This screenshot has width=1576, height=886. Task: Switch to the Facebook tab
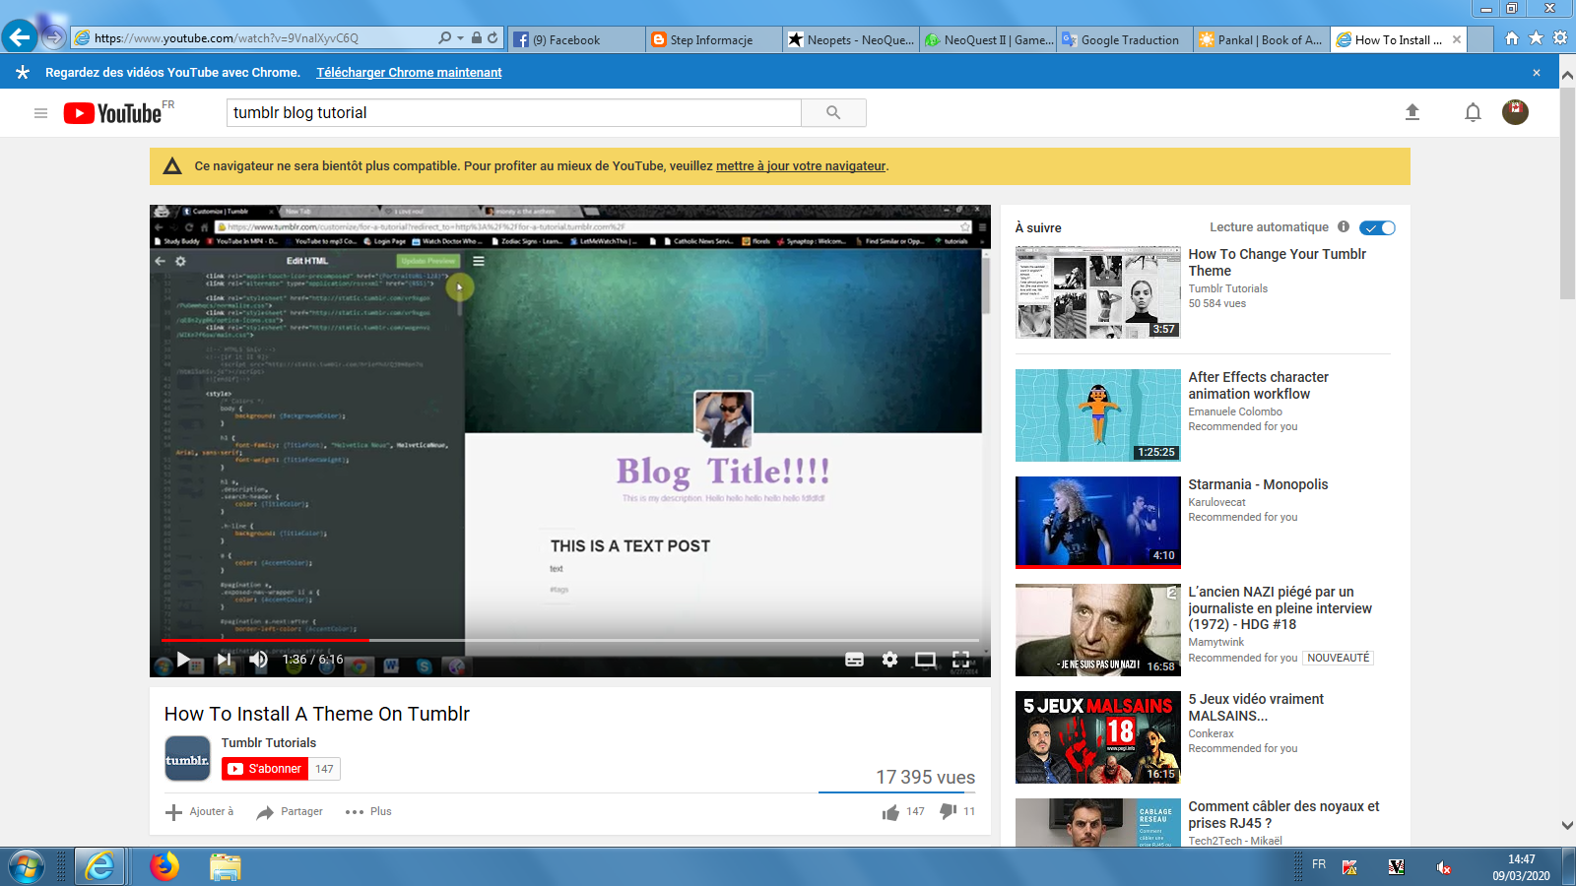[577, 39]
